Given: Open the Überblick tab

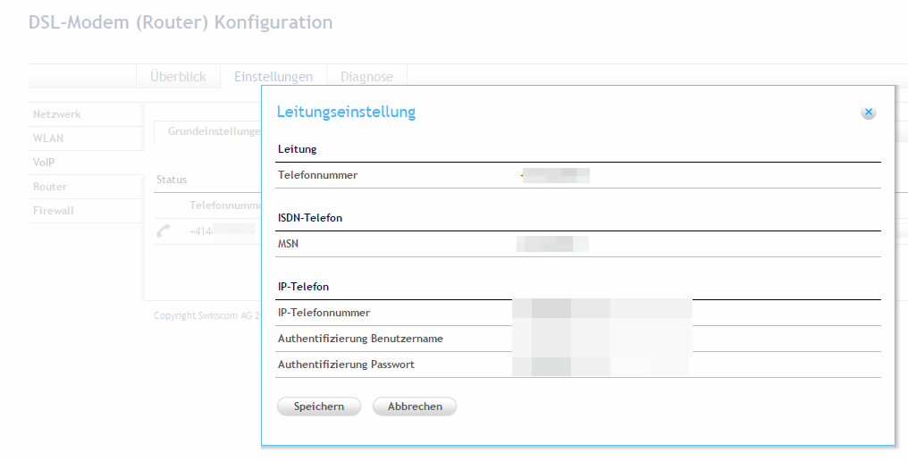Looking at the screenshot, I should point(178,77).
